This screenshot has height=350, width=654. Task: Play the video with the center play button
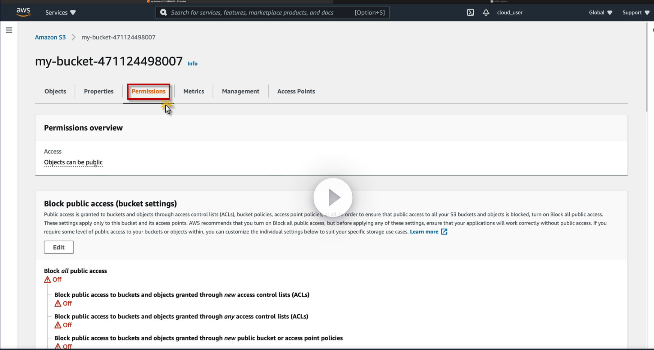point(333,197)
